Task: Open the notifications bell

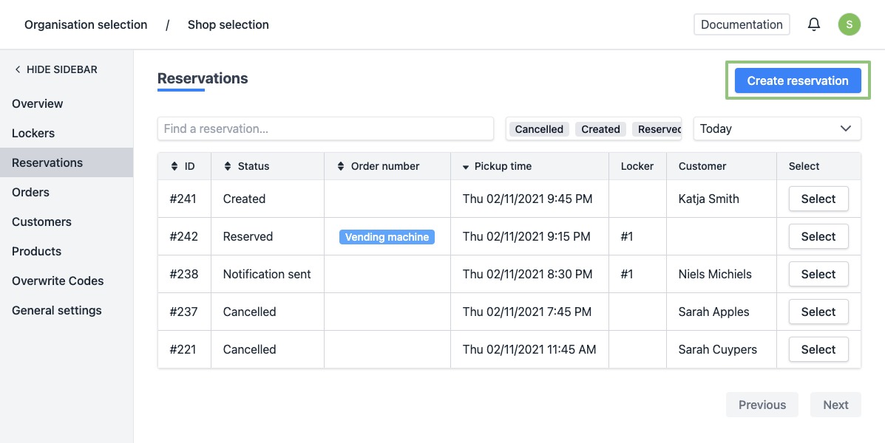Action: 813,24
